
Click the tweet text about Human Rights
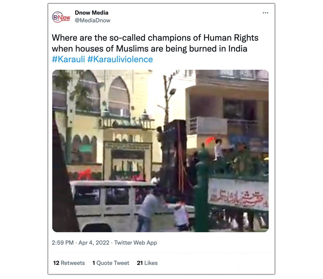pyautogui.click(x=155, y=43)
